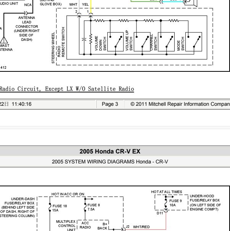Viewport: 230px width, 231px height.
Task: Select the VOLUME UP SWITCH label
Action: point(129,40)
